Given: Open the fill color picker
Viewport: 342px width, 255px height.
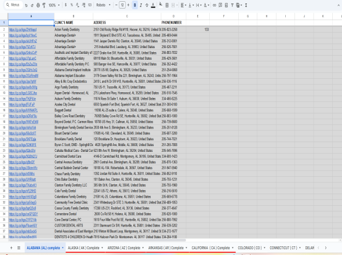Looking at the screenshot, I should coord(161,5).
